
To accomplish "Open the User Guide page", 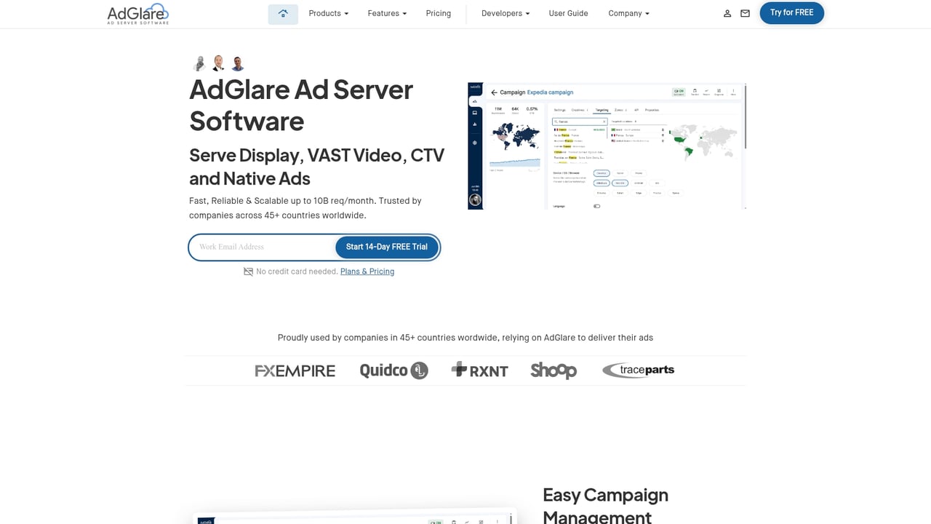I will 568,13.
